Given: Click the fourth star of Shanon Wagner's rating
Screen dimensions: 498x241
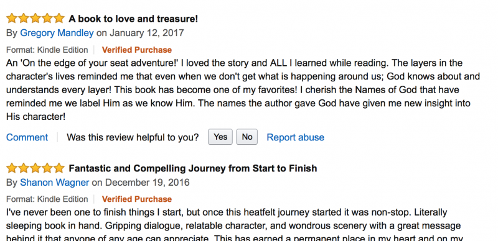Looking at the screenshot, I should coord(47,168).
